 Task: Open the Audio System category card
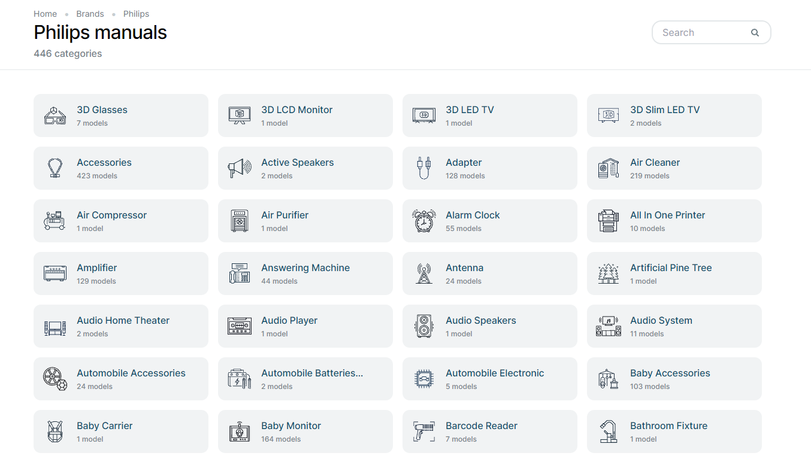click(x=674, y=326)
